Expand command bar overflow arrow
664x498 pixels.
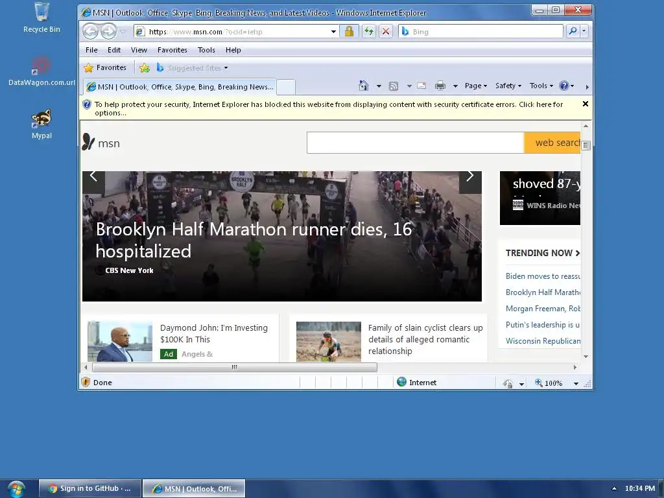click(587, 87)
